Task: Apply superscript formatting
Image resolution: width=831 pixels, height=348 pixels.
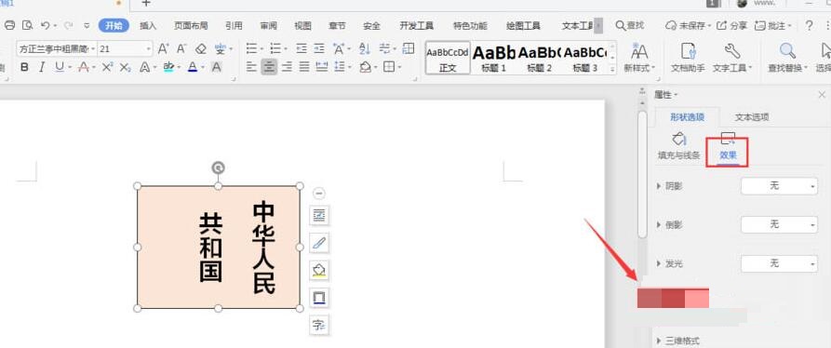Action: (108, 67)
